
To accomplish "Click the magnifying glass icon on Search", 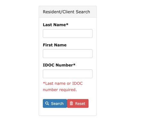I will click(x=47, y=103).
